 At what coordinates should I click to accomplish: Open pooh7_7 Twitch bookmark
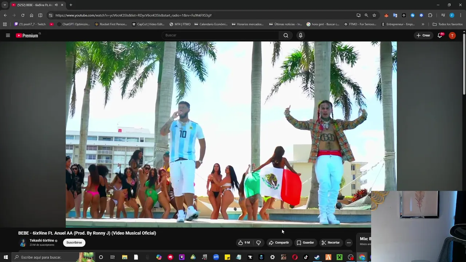(x=30, y=24)
